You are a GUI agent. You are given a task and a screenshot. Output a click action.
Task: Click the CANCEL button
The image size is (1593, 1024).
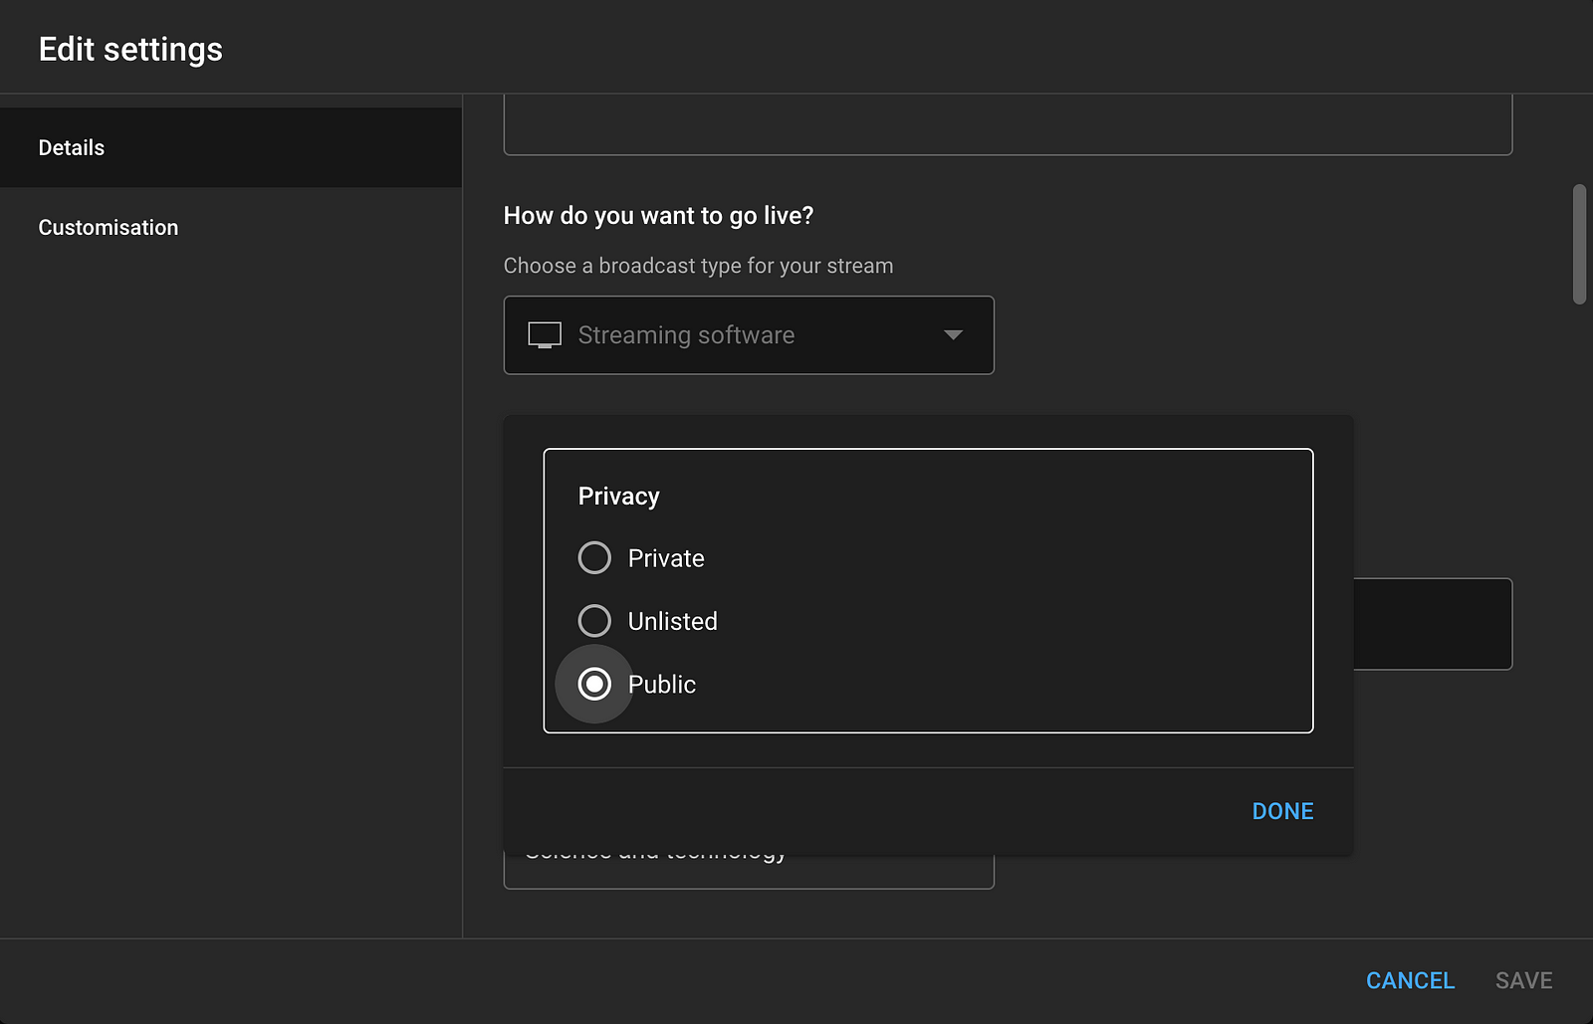1410,980
